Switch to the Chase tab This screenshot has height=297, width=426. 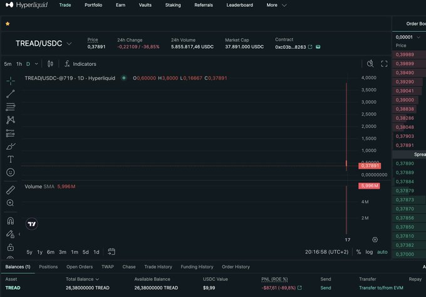point(129,266)
